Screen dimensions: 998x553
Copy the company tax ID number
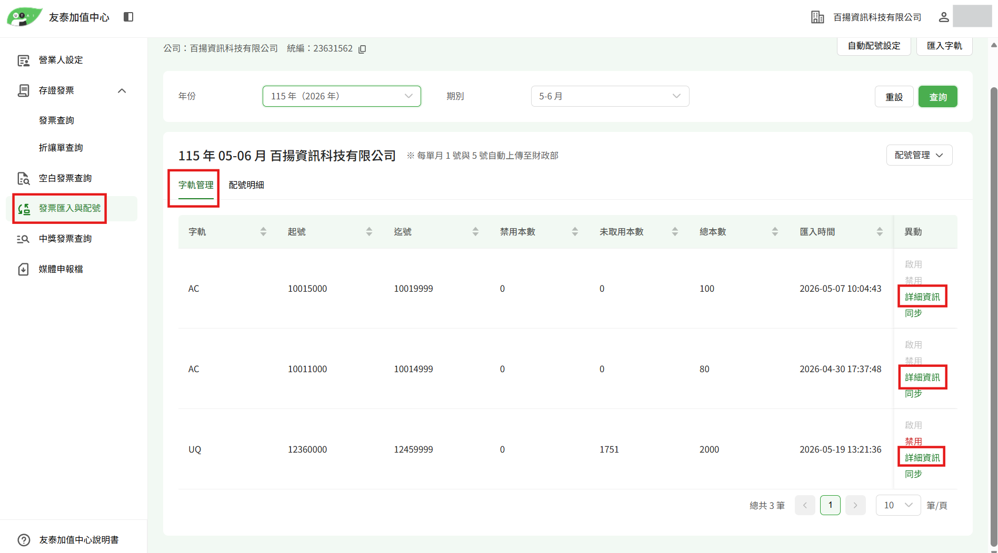click(x=362, y=49)
